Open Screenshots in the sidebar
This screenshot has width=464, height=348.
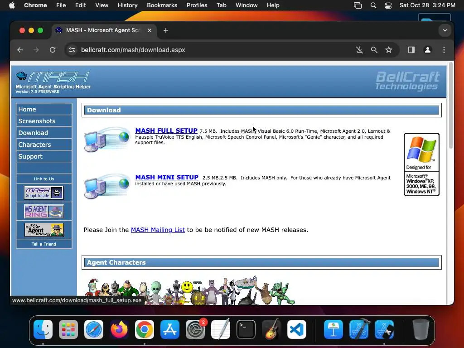coord(44,121)
